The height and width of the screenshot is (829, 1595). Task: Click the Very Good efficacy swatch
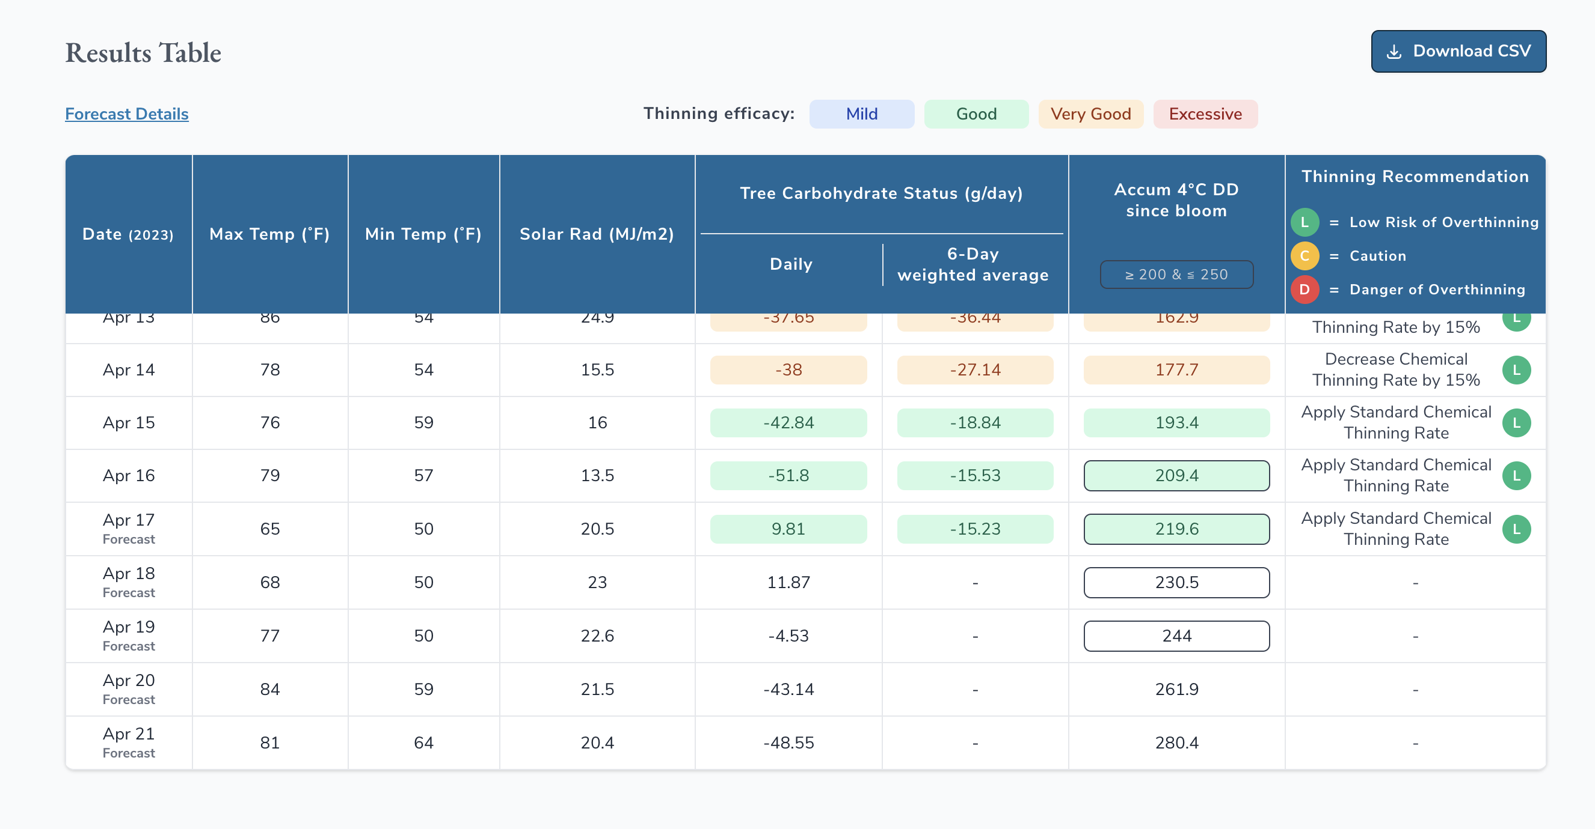1090,114
